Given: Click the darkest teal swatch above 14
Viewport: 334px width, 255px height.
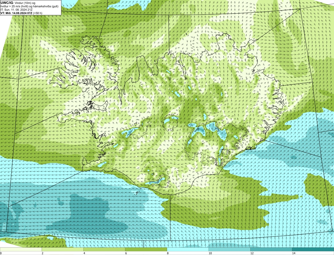Looking at the screenshot, I should tap(313, 249).
